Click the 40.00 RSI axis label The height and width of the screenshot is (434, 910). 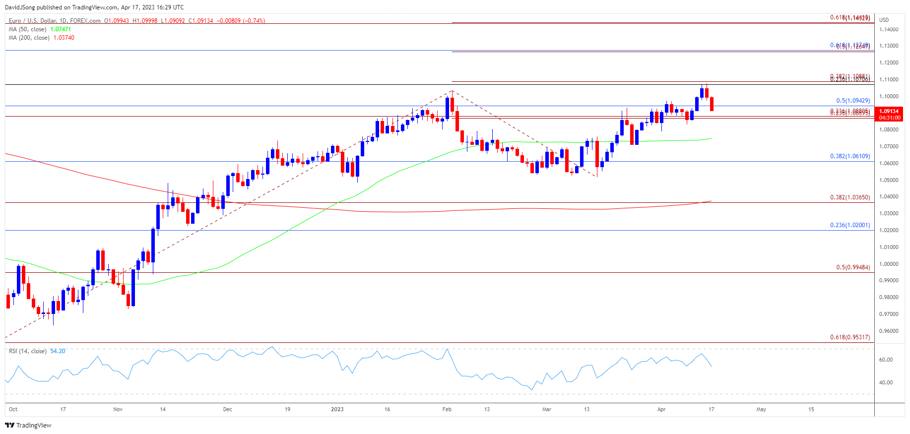pyautogui.click(x=886, y=382)
